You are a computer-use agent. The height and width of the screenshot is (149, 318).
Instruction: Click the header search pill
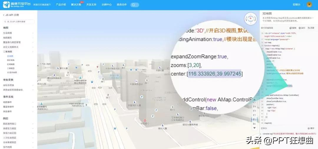tap(135, 5)
